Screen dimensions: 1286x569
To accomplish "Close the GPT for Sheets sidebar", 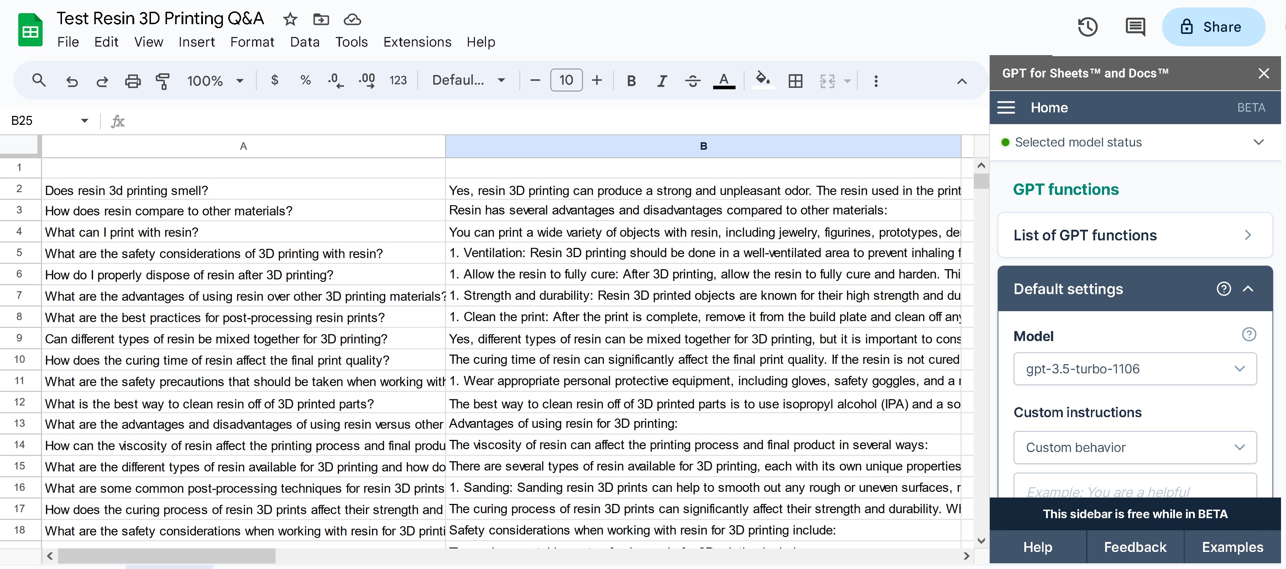I will (x=1264, y=73).
